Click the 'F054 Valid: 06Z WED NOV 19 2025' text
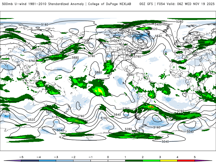Viewport: 216px width, 162px height. (x=186, y=4)
